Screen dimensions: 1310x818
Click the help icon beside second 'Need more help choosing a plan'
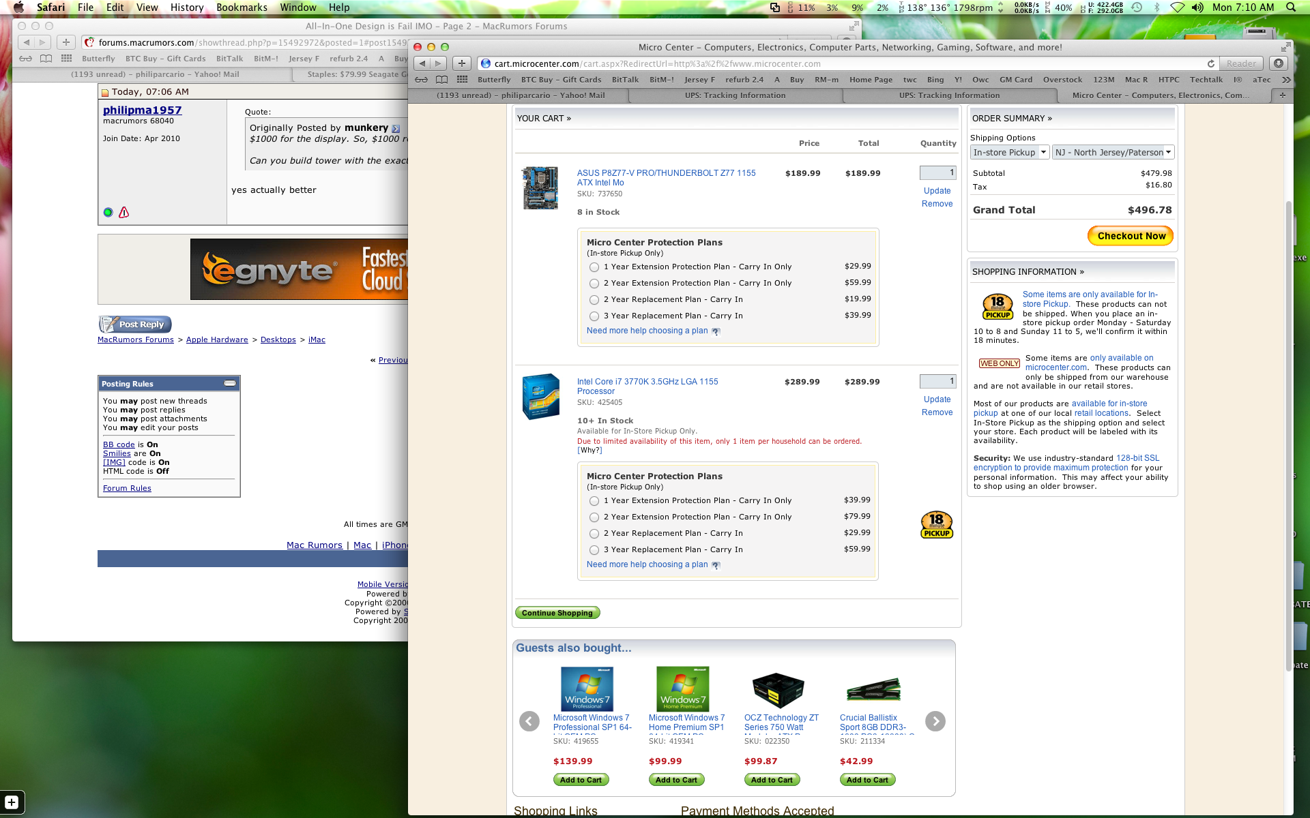click(x=716, y=565)
